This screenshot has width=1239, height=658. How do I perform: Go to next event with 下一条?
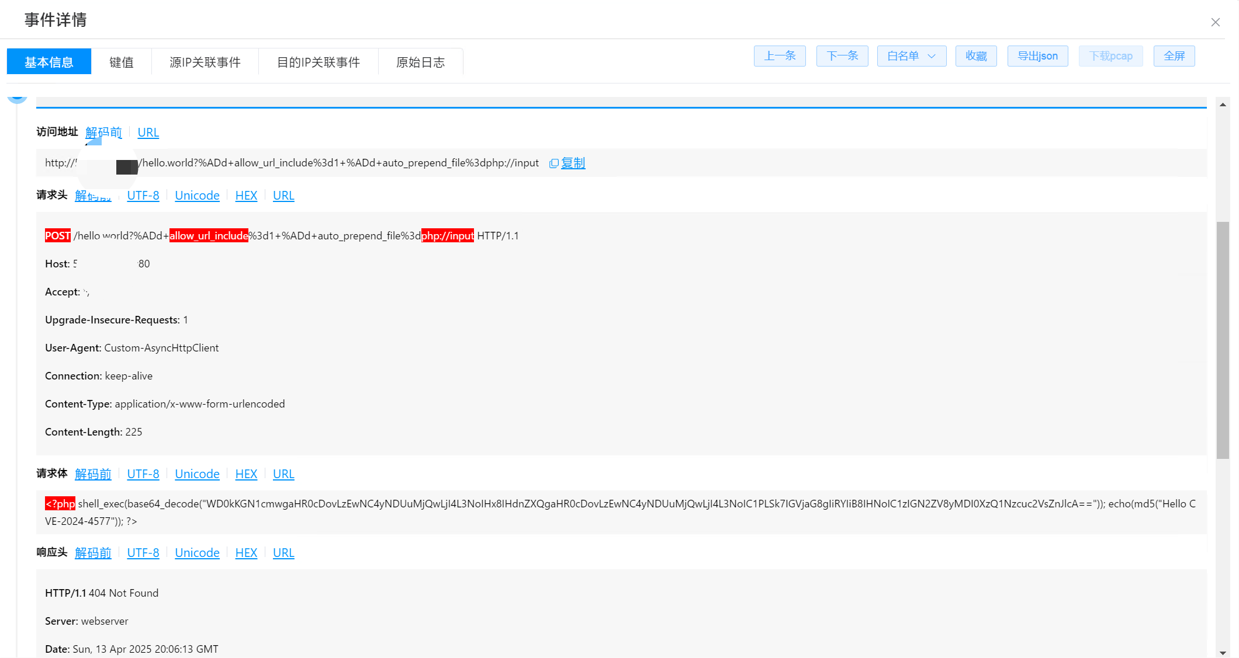pyautogui.click(x=842, y=56)
